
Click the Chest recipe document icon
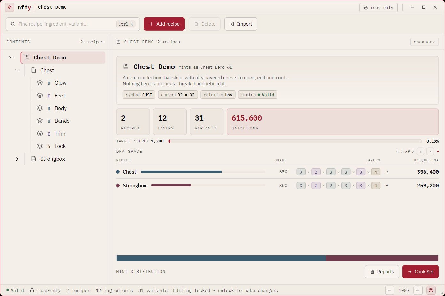pos(34,70)
